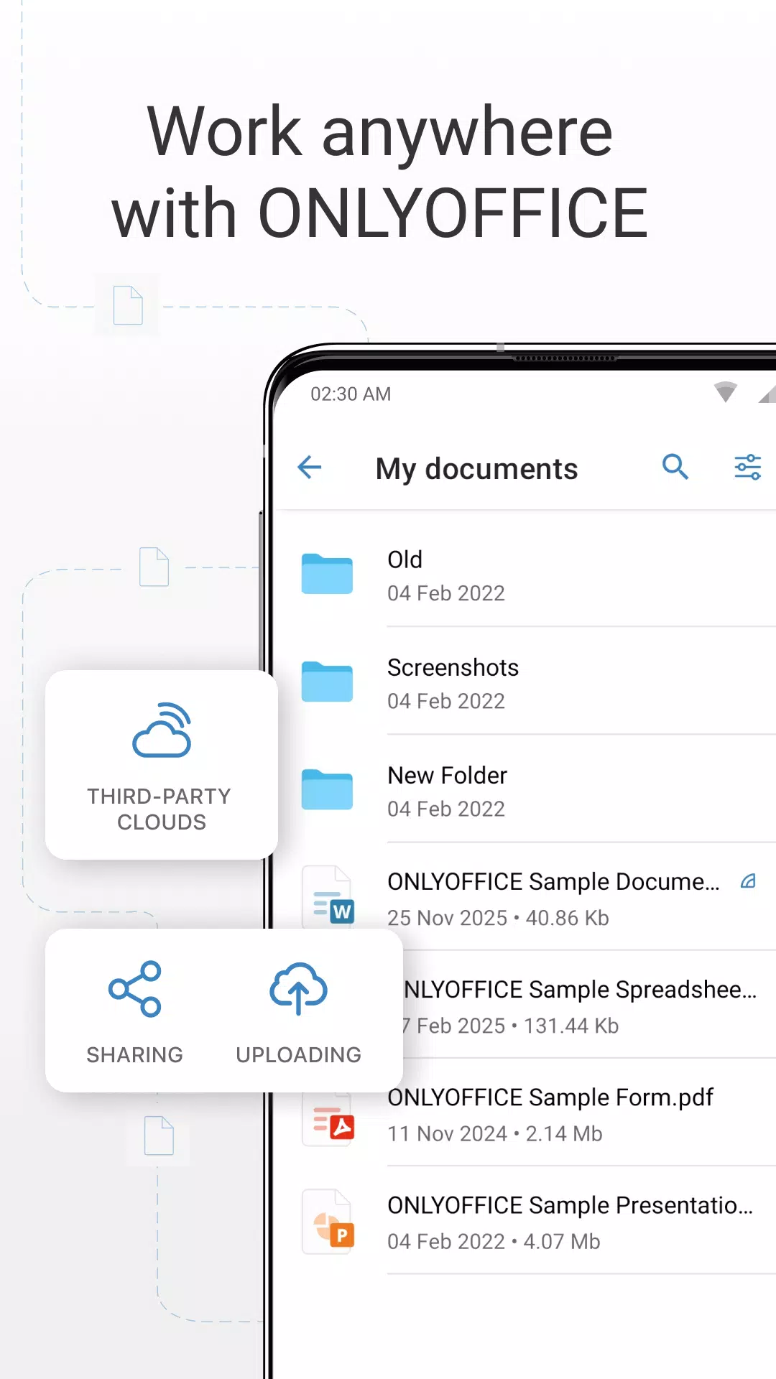
Task: Tap the Wi-Fi status icon
Action: pos(726,392)
